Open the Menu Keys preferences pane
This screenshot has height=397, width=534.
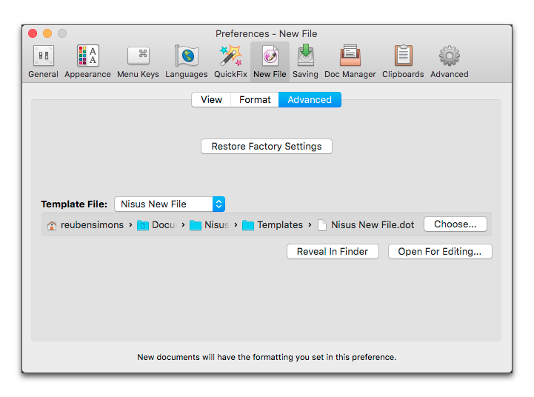coord(138,61)
